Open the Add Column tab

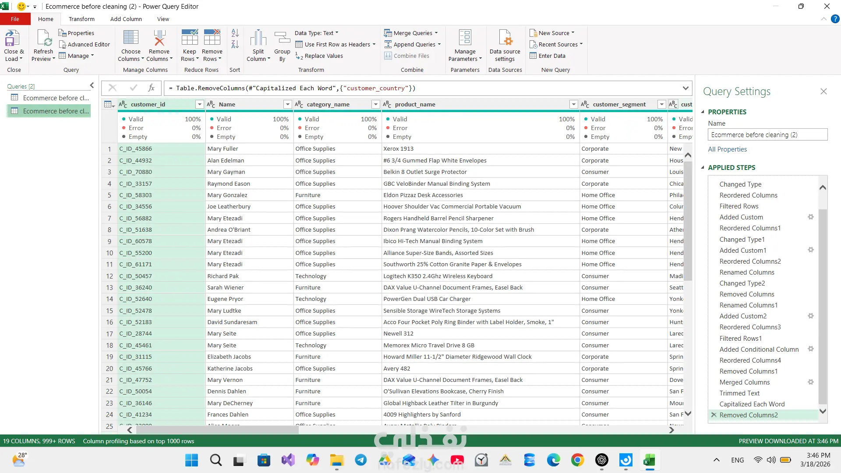pyautogui.click(x=126, y=19)
